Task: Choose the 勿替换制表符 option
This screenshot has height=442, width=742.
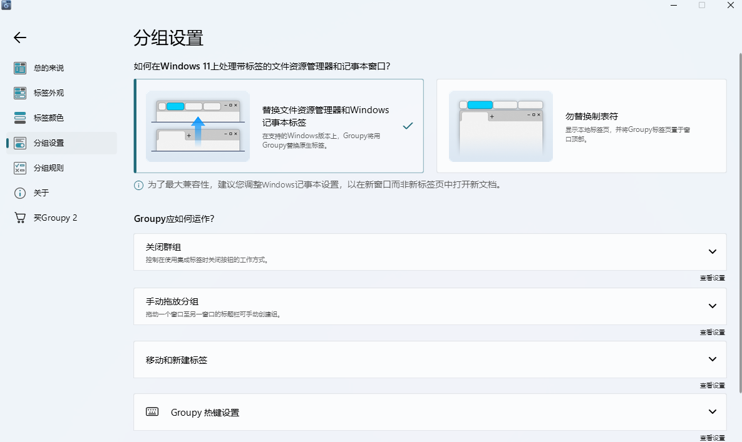Action: click(582, 126)
